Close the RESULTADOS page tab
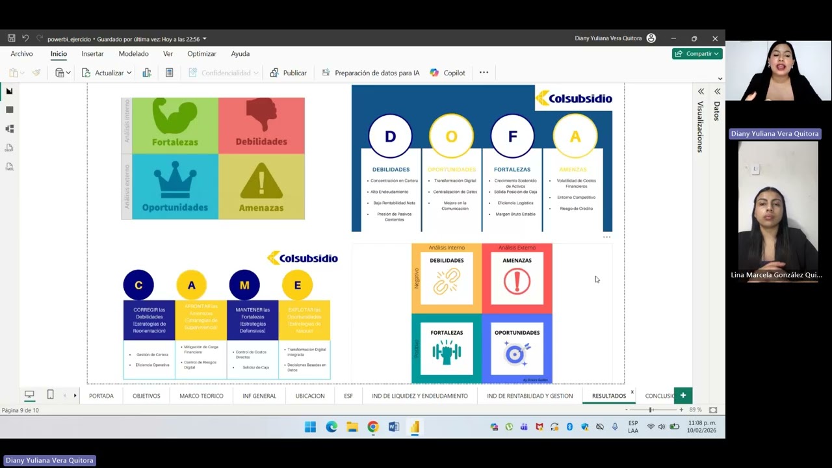This screenshot has width=832, height=468. coord(632,392)
